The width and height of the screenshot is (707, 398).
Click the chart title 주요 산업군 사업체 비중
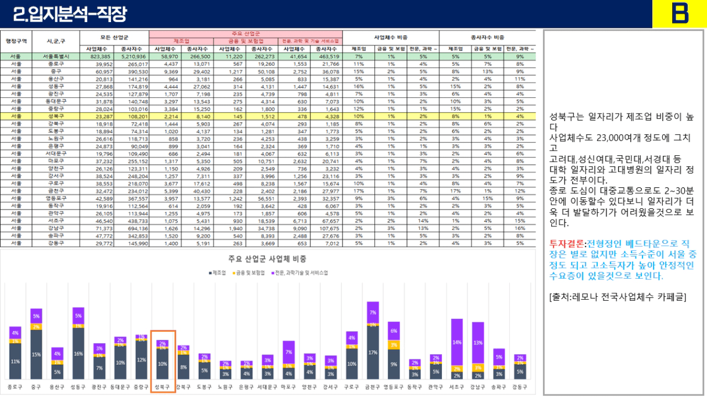pos(268,259)
